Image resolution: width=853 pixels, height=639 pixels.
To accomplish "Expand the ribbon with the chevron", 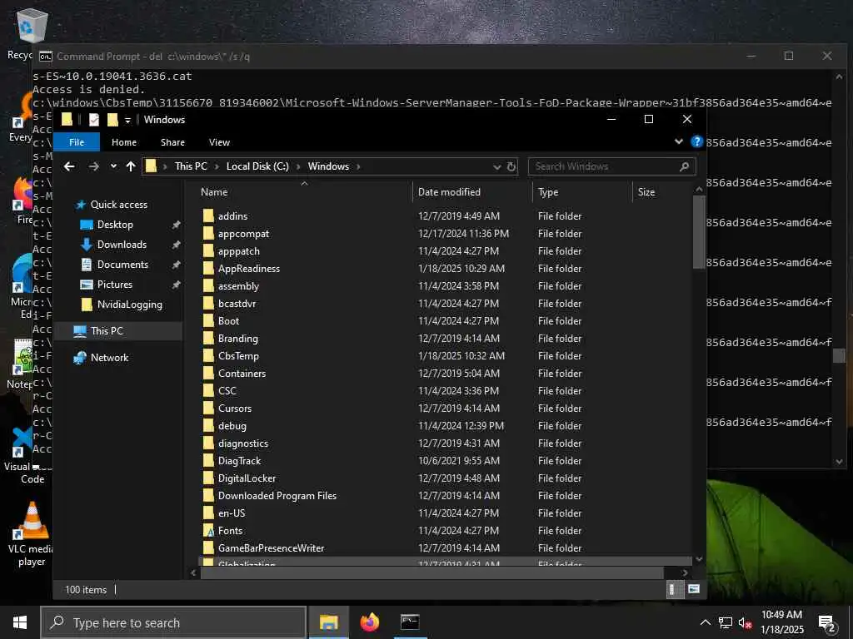I will [678, 141].
